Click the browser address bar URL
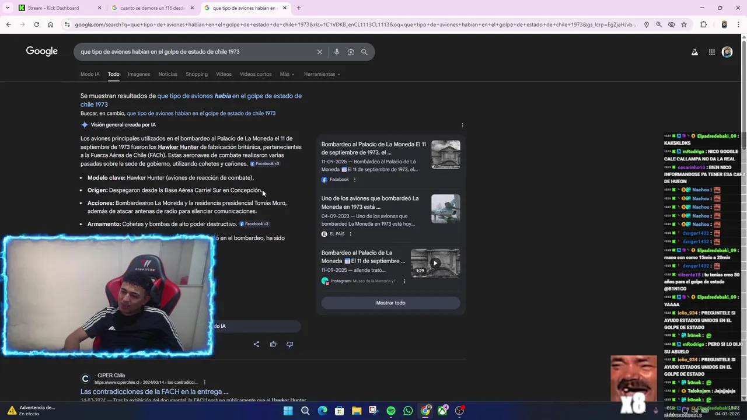 [355, 24]
